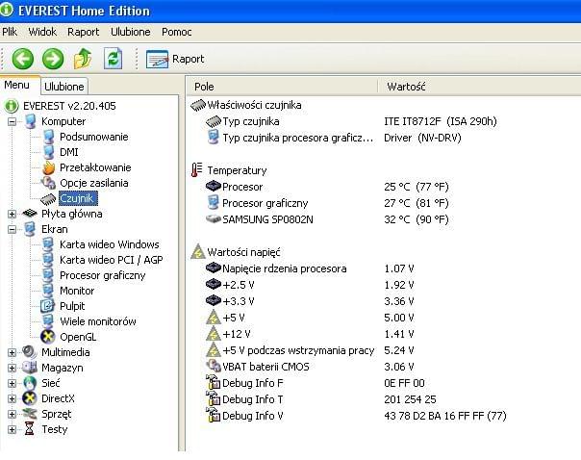Expand the Sieć tree node
This screenshot has width=581, height=460.
pos(12,383)
